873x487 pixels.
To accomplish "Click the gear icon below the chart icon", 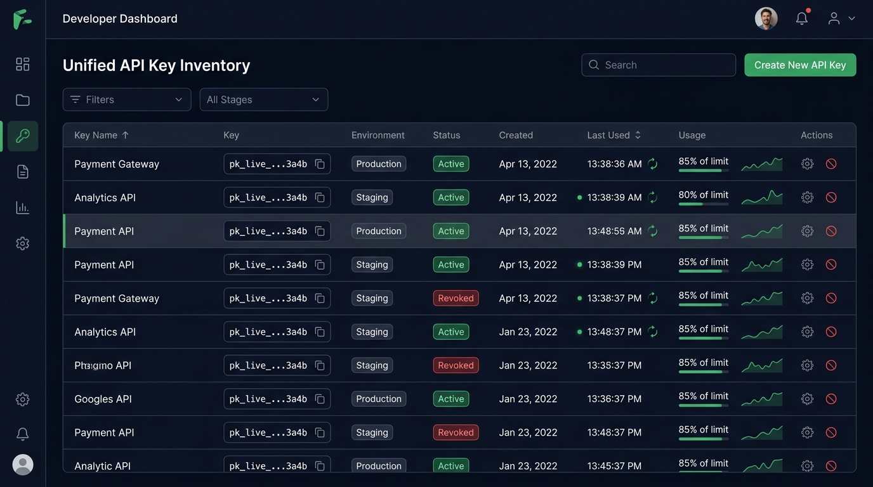I will 23,243.
